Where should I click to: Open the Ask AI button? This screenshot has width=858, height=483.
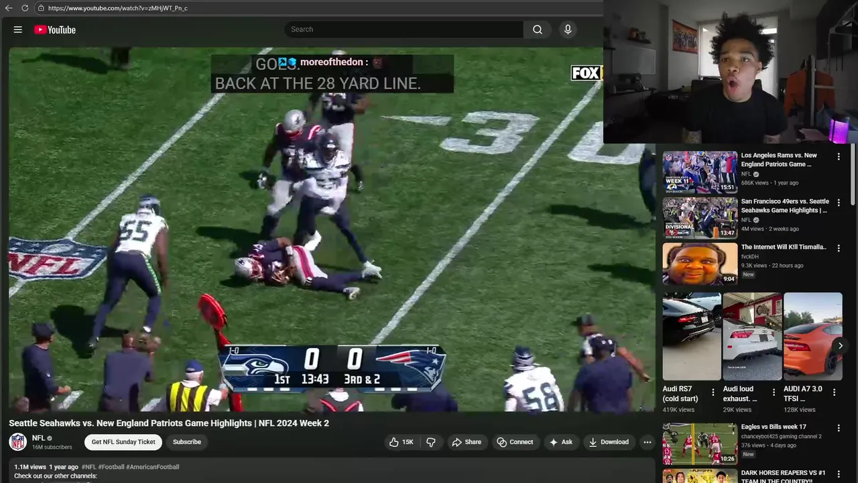click(x=560, y=442)
